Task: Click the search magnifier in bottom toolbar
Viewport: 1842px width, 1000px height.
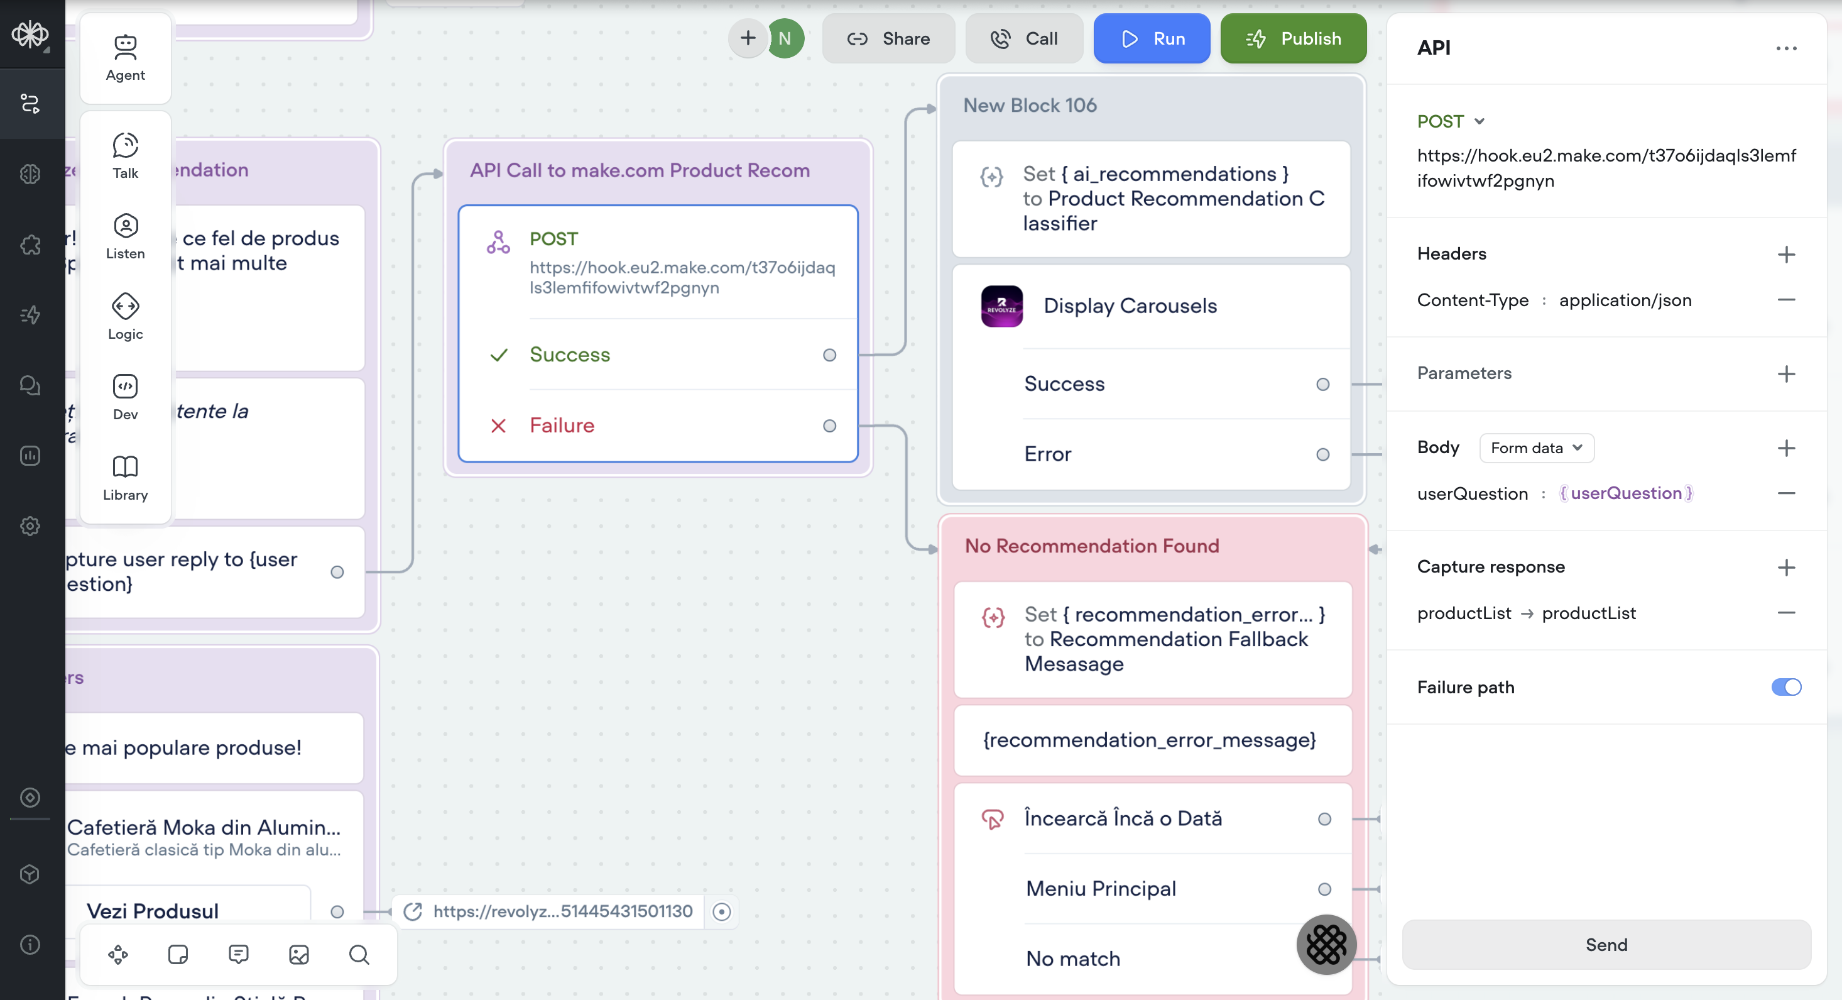Action: [359, 955]
